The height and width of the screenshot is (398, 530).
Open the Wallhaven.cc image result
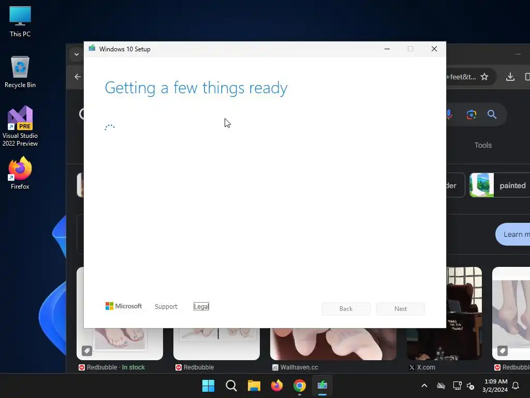click(333, 344)
